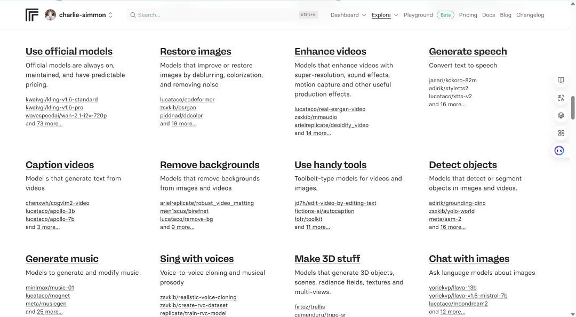This screenshot has width=576, height=317.
Task: Click the Explore nav item
Action: (381, 15)
